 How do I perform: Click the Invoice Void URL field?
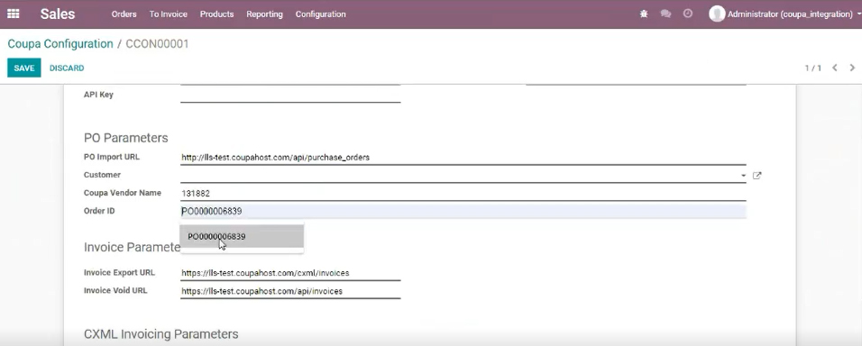click(x=290, y=291)
